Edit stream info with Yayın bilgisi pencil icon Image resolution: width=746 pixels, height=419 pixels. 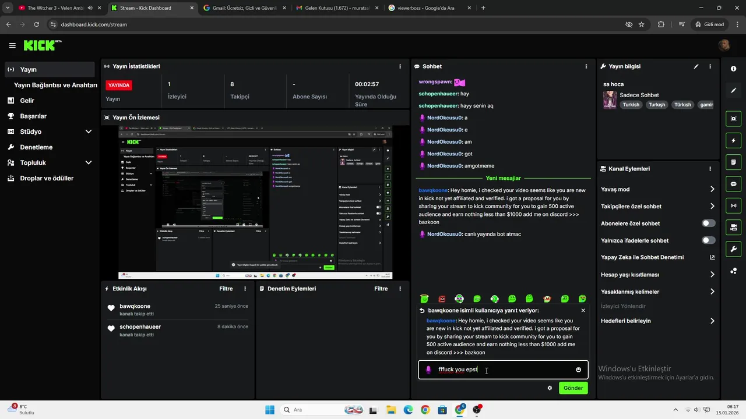pyautogui.click(x=696, y=66)
